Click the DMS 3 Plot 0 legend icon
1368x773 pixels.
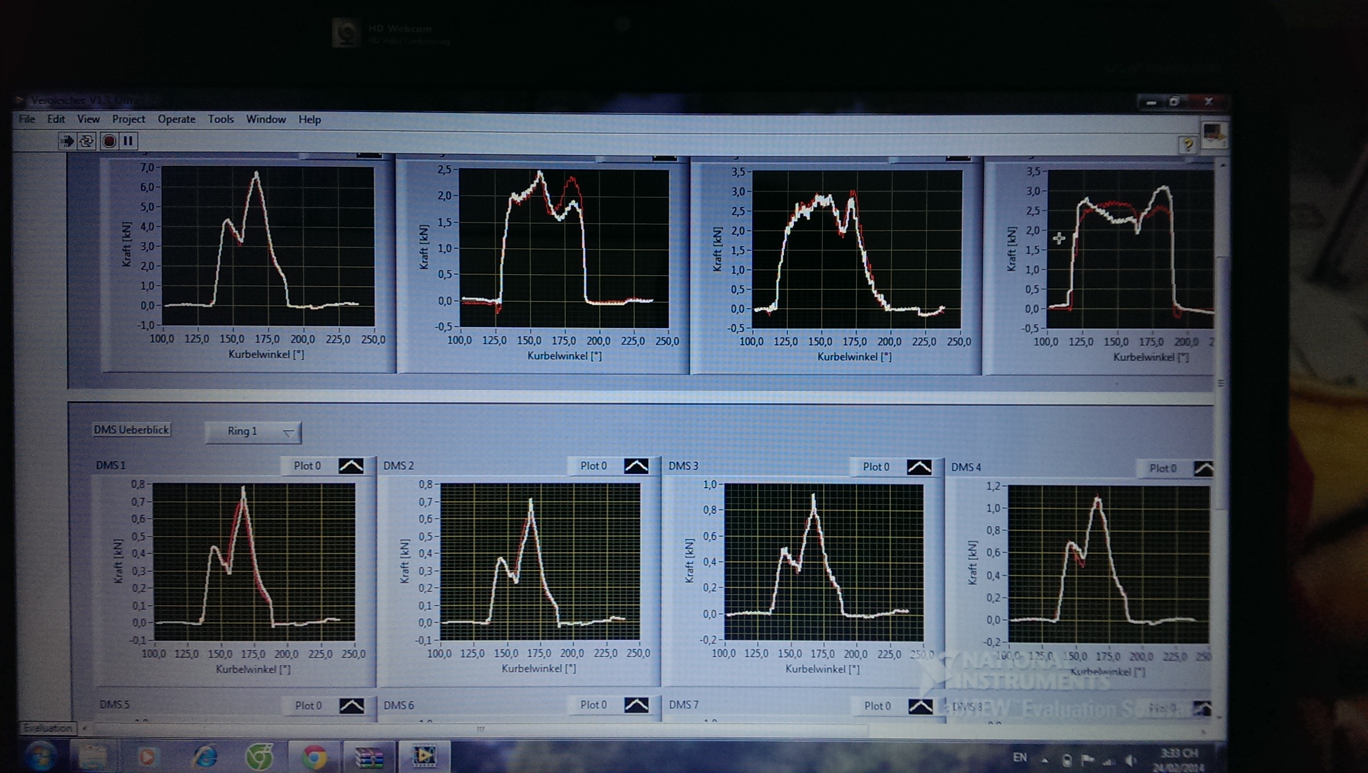(919, 467)
